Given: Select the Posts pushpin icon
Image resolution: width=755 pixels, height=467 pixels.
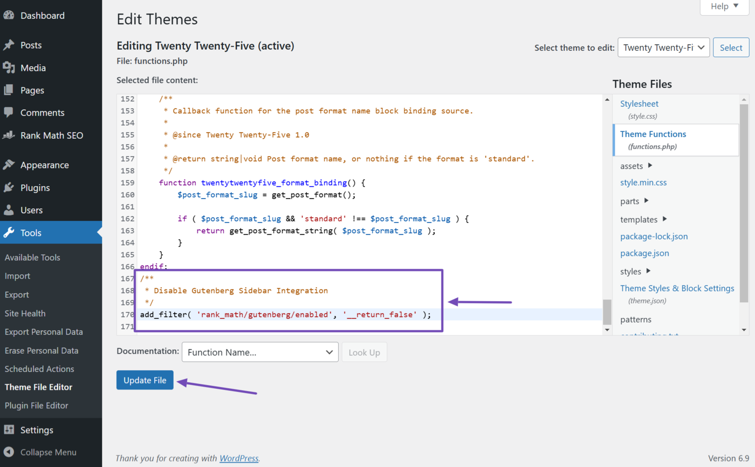Looking at the screenshot, I should 9,45.
